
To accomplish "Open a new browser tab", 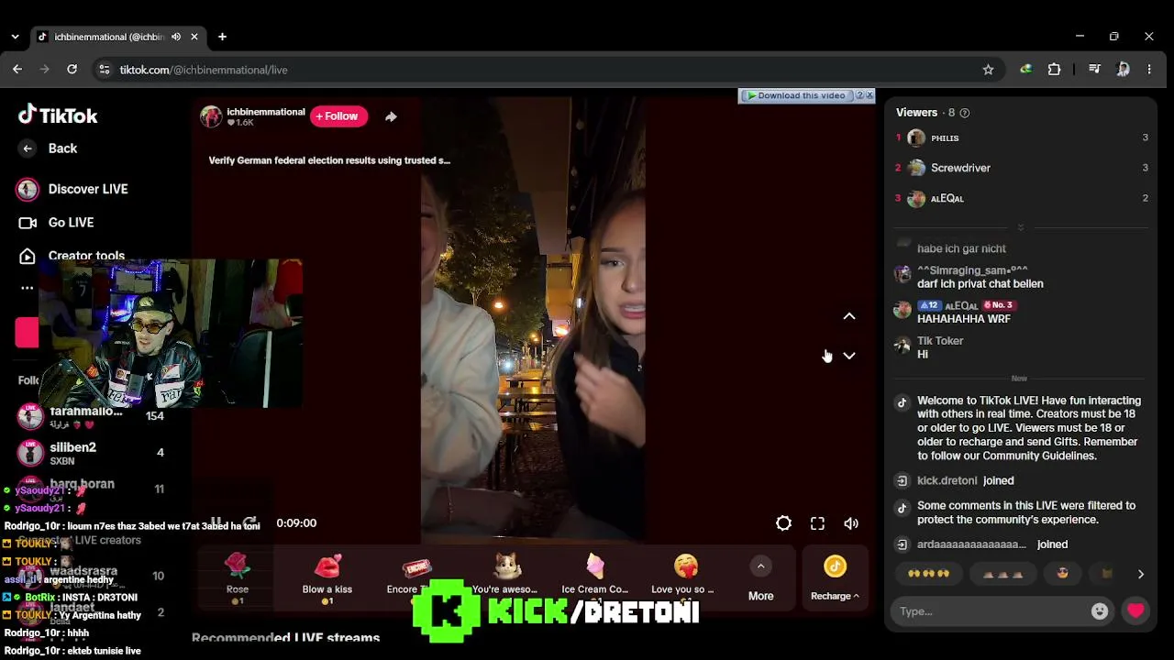I will coord(222,37).
